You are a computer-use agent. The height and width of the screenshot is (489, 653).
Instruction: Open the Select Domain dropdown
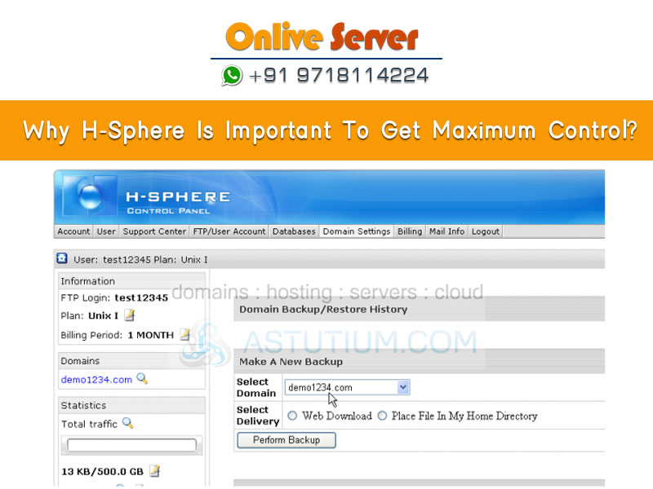pos(347,387)
